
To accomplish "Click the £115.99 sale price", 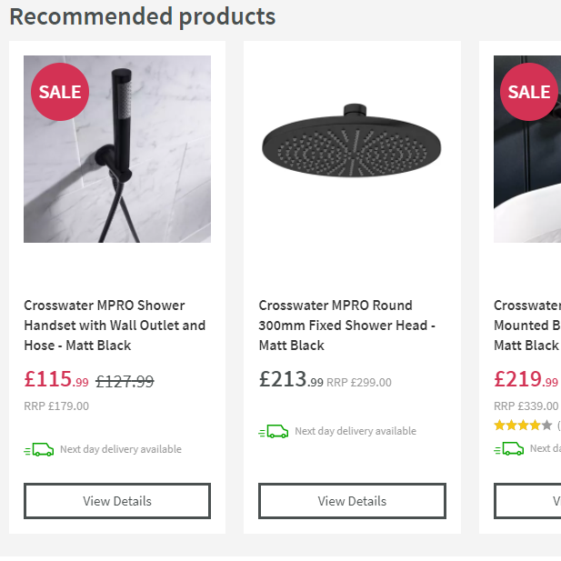I will click(x=56, y=380).
